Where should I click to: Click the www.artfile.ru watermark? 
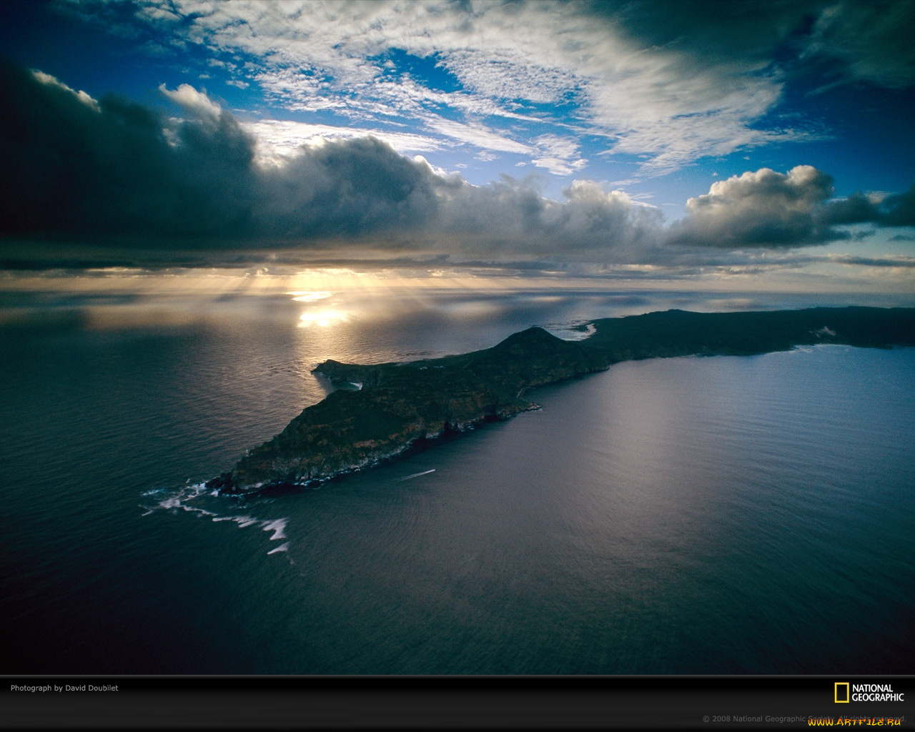click(854, 722)
